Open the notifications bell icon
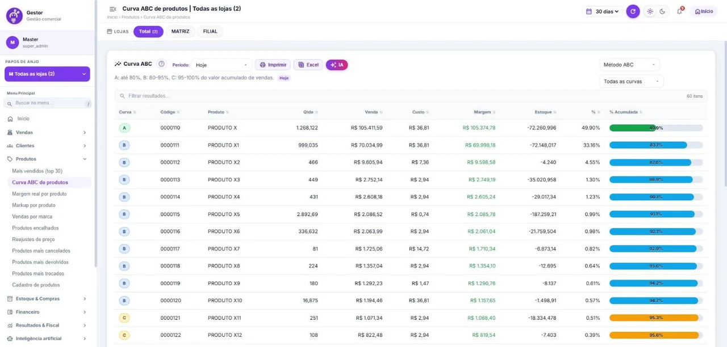 click(679, 11)
